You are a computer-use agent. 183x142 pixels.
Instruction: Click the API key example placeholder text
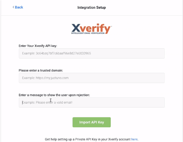coord(56,53)
